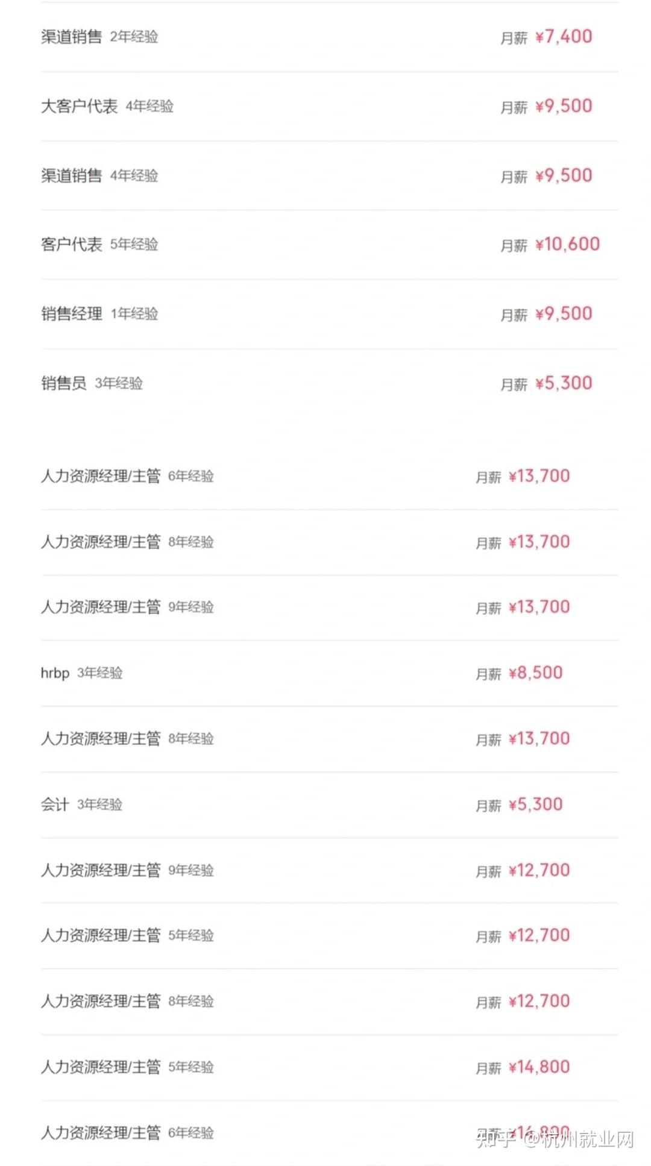Select the ¥5,300 salary for 销售员
The width and height of the screenshot is (651, 1166).
(564, 383)
